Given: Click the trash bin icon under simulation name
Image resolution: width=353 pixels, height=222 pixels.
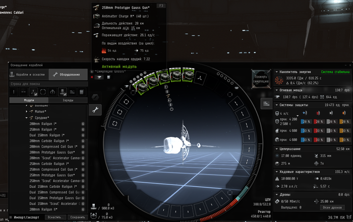Looking at the screenshot, I should point(108,77).
